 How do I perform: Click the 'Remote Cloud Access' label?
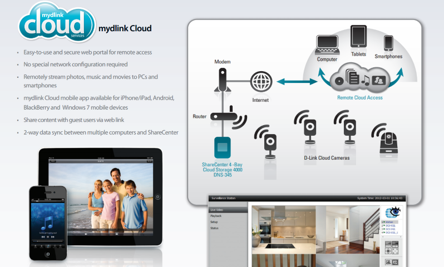pyautogui.click(x=359, y=98)
